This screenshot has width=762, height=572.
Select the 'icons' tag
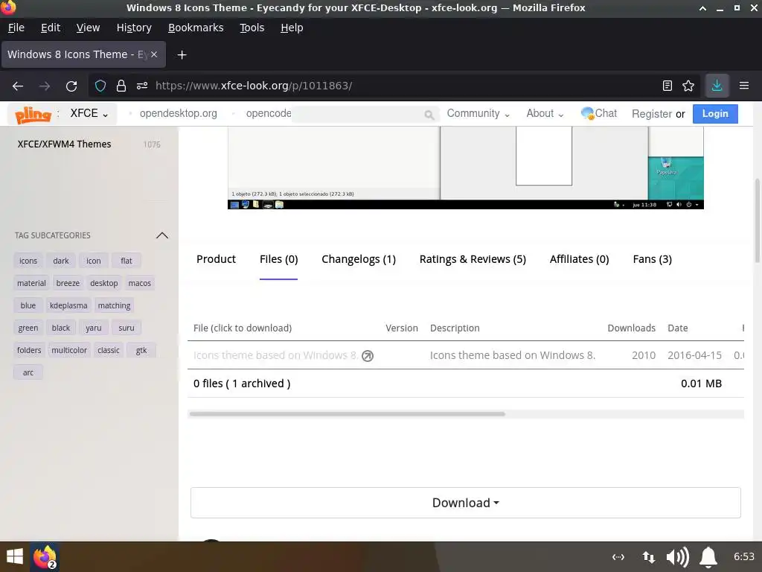[x=28, y=261]
